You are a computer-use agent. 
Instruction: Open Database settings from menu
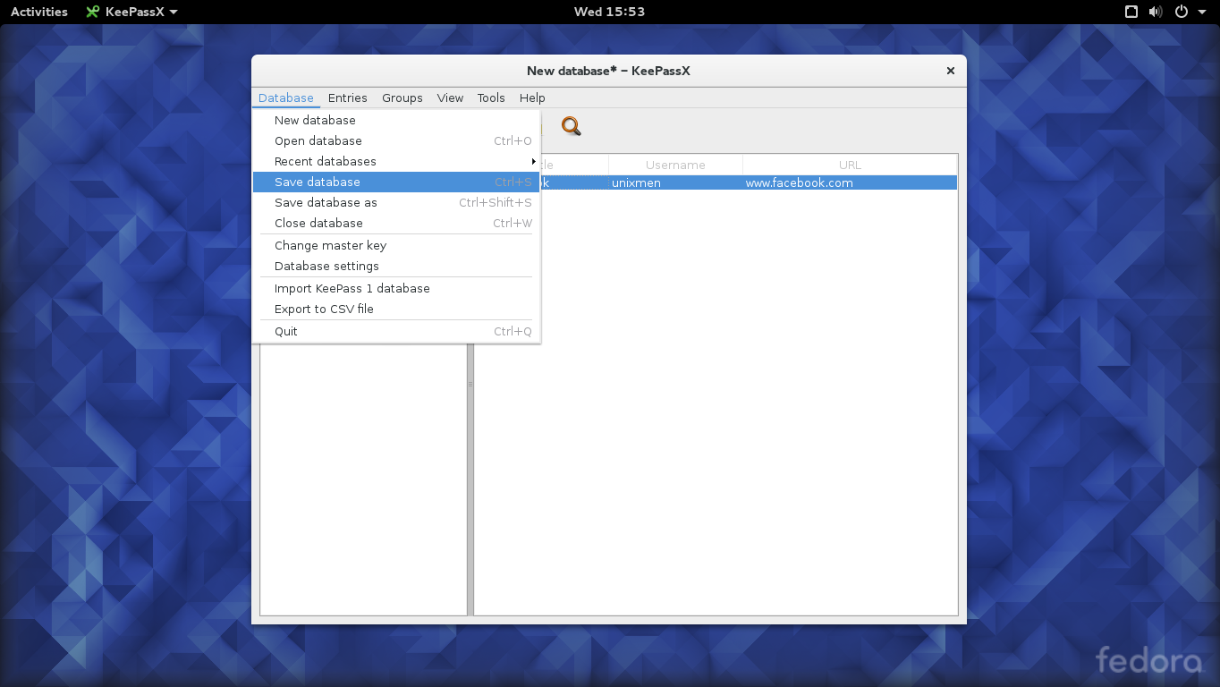click(396, 266)
